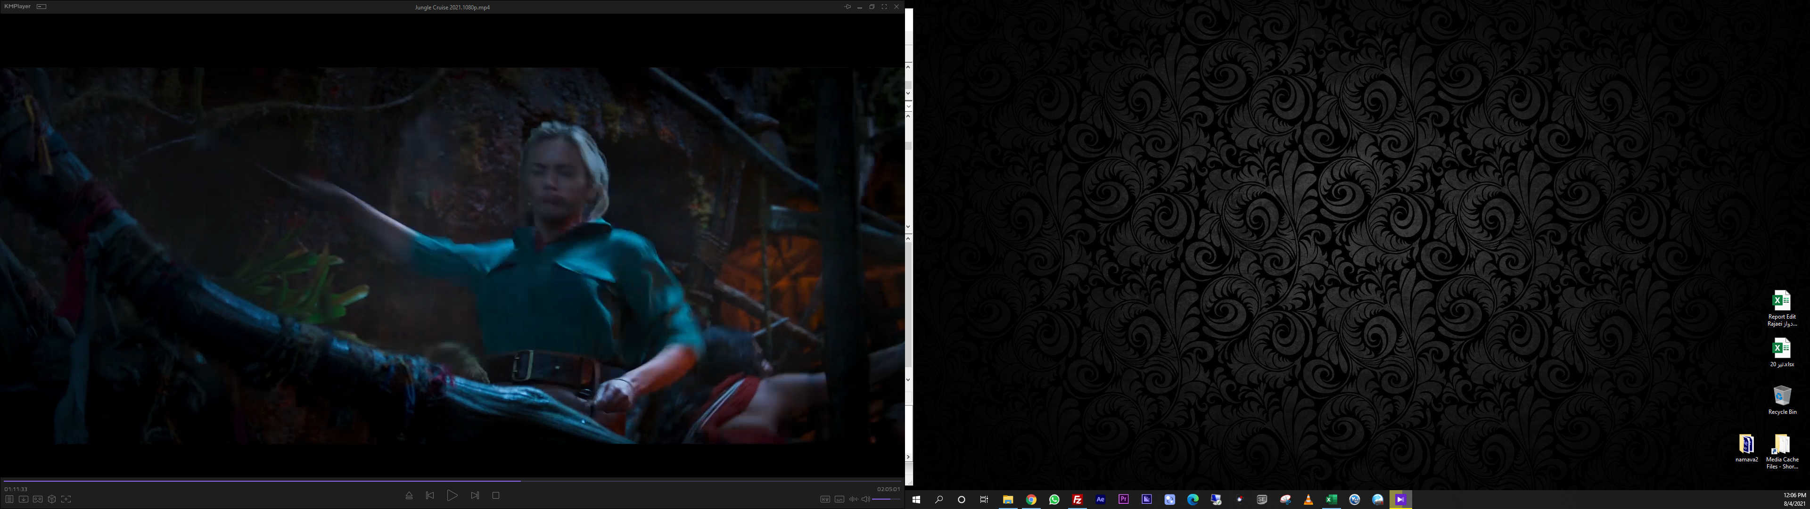Open the subtitles settings icon
This screenshot has height=509, width=1810.
point(839,499)
